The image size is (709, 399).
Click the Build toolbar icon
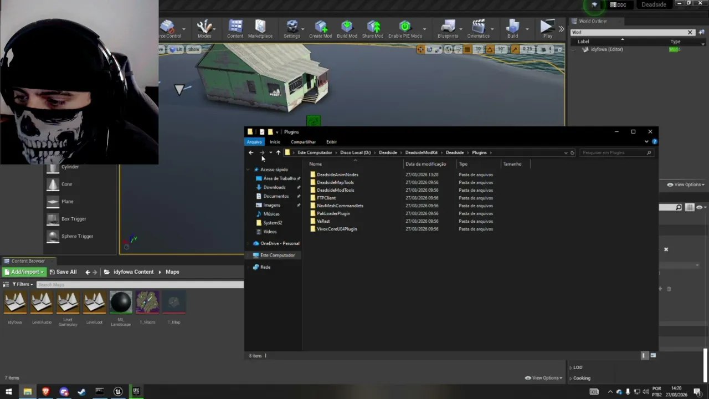tap(512, 29)
